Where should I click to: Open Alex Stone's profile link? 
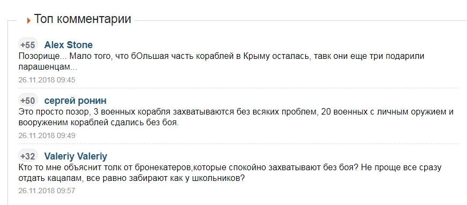point(68,45)
